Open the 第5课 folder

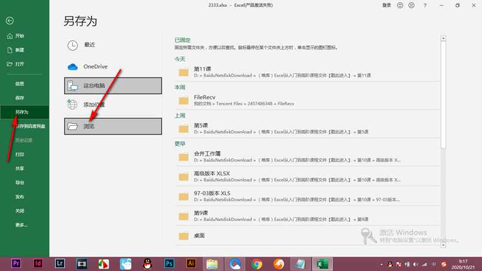pyautogui.click(x=307, y=128)
